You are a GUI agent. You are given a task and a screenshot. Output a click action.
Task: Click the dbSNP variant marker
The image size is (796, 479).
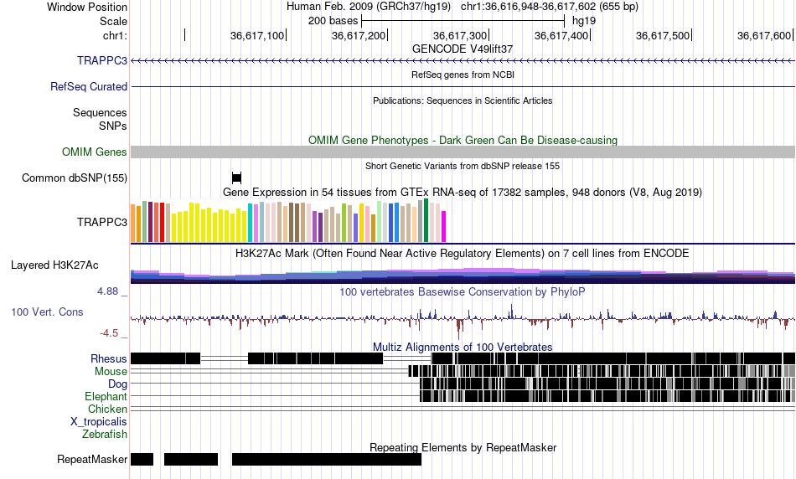(236, 178)
